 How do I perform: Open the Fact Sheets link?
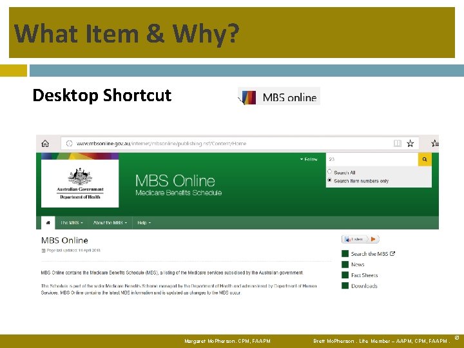coord(364,275)
